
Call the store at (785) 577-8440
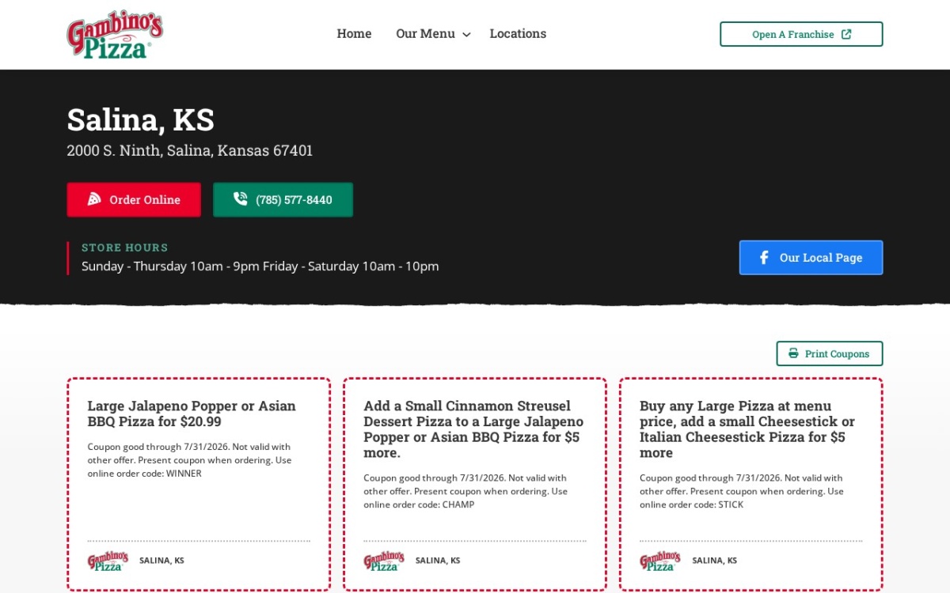click(x=283, y=199)
